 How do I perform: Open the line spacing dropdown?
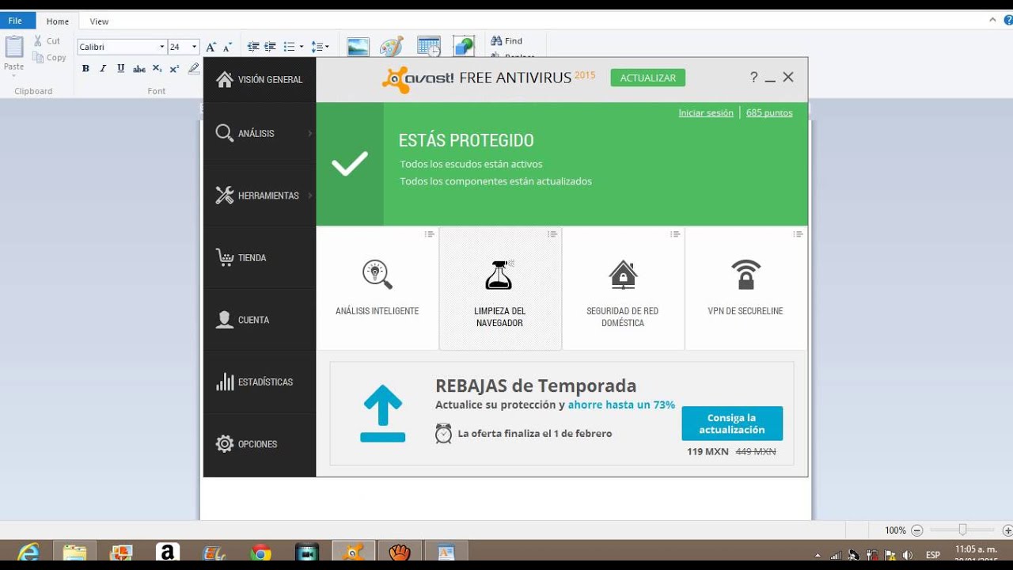pyautogui.click(x=327, y=47)
